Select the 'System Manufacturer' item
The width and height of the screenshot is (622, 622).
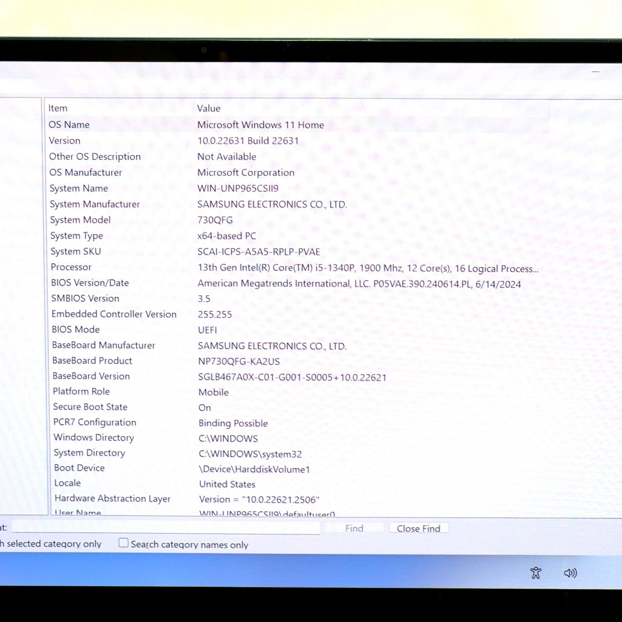pyautogui.click(x=95, y=204)
